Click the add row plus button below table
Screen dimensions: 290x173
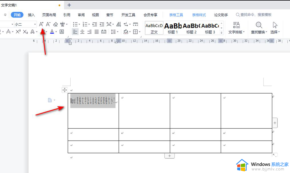(170, 156)
